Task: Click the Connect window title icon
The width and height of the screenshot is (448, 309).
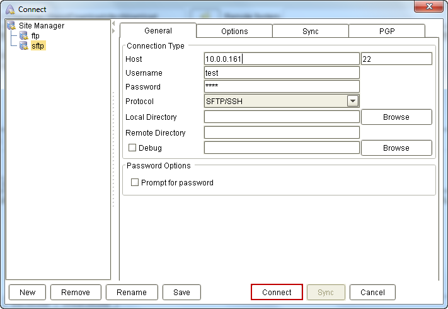Action: point(10,9)
